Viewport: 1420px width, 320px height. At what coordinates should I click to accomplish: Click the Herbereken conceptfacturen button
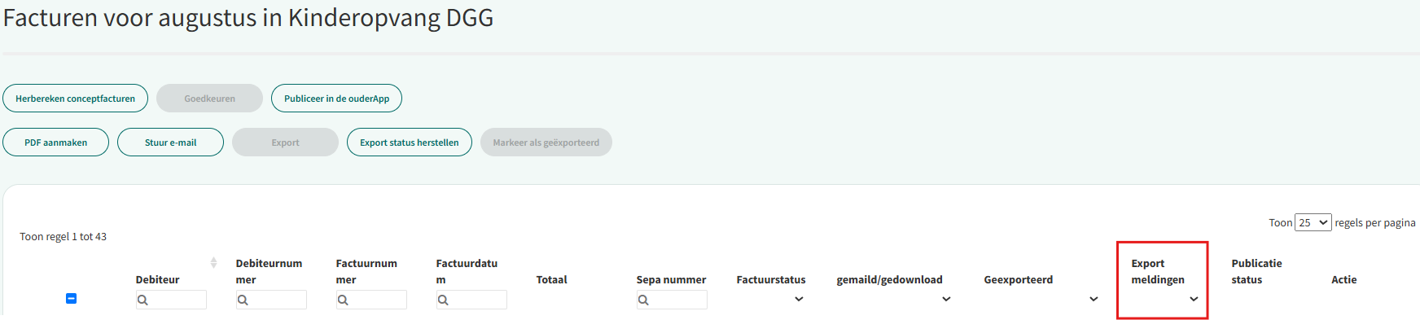pos(76,99)
